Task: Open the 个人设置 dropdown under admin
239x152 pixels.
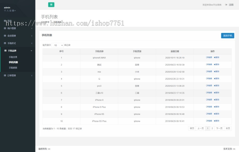Action: (x=10, y=11)
